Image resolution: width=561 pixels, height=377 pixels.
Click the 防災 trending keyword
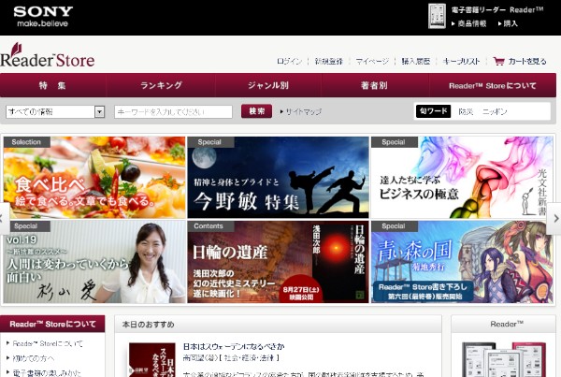466,111
